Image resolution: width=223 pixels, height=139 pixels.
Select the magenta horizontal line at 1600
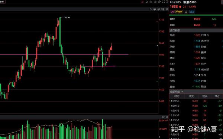click(x=64, y=54)
